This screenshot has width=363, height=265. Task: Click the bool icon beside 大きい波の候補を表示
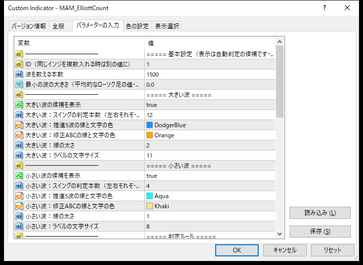pyautogui.click(x=19, y=105)
